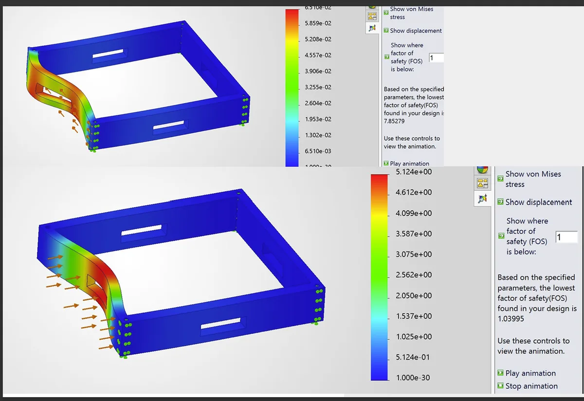
Task: Play animation link in upper pane
Action: click(x=410, y=164)
